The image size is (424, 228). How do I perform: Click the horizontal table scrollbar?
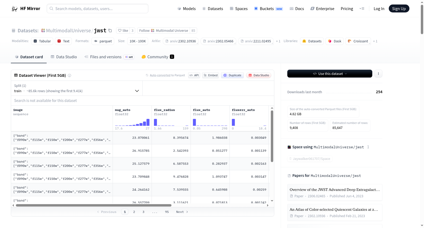tap(94, 205)
